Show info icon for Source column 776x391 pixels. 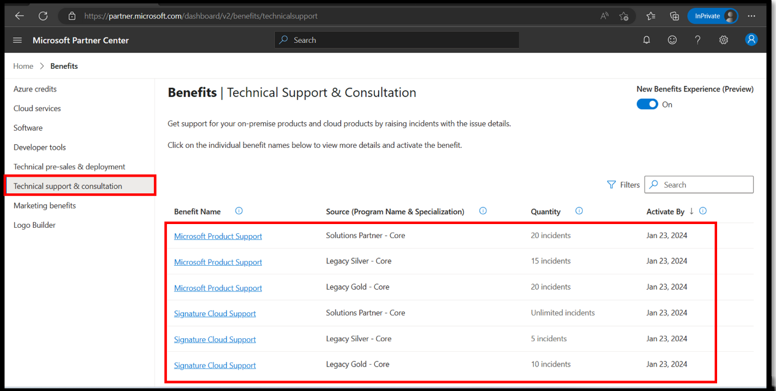coord(483,211)
